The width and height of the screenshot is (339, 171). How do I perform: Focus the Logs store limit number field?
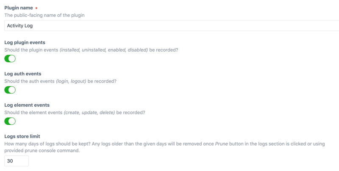point(17,161)
